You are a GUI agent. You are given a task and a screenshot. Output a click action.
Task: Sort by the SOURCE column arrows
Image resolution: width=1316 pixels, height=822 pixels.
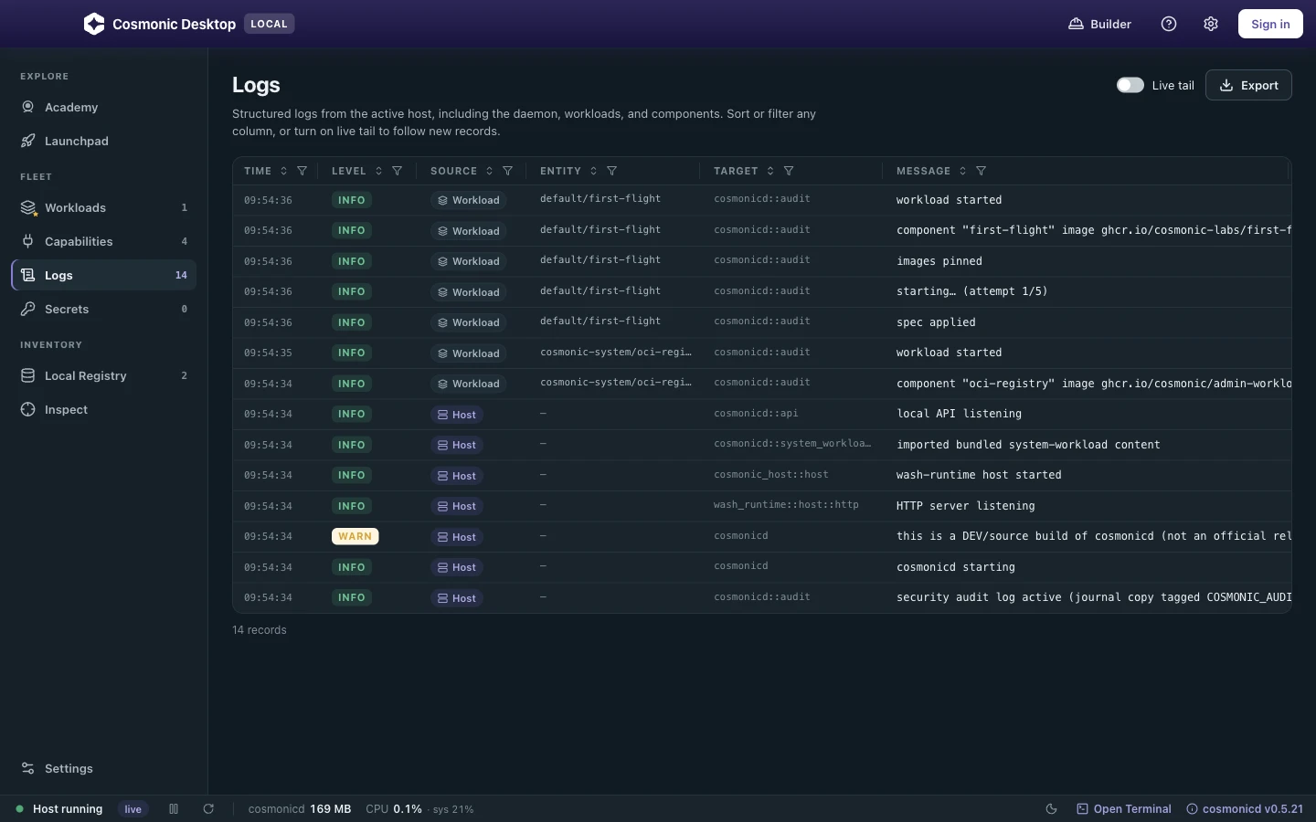pyautogui.click(x=490, y=171)
